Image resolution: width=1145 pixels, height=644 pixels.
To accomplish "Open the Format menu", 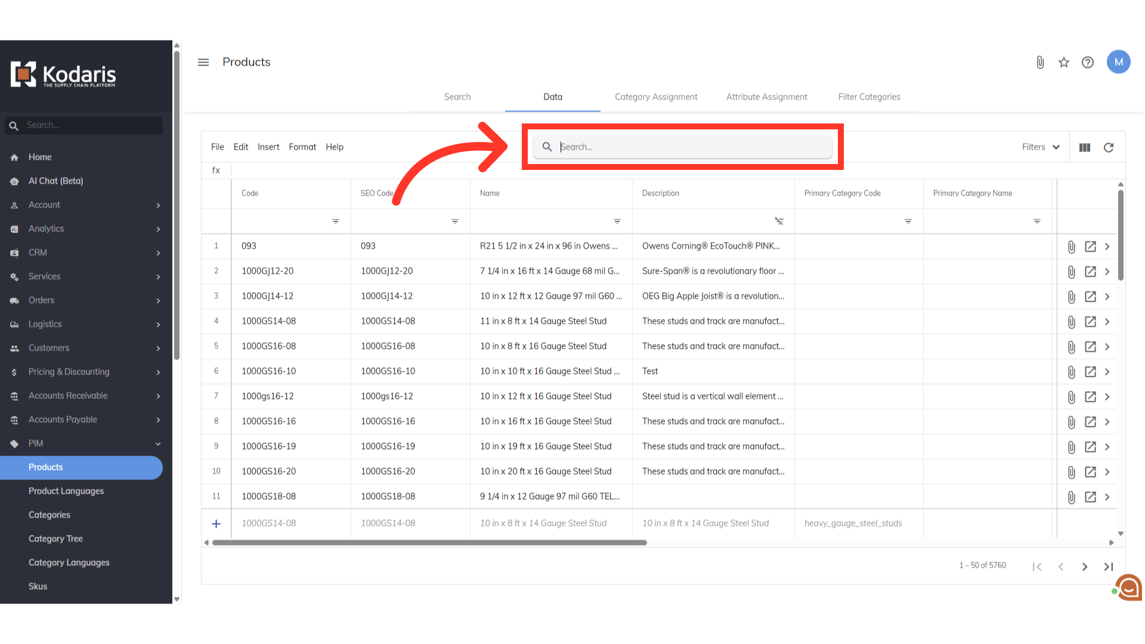I will pos(302,147).
